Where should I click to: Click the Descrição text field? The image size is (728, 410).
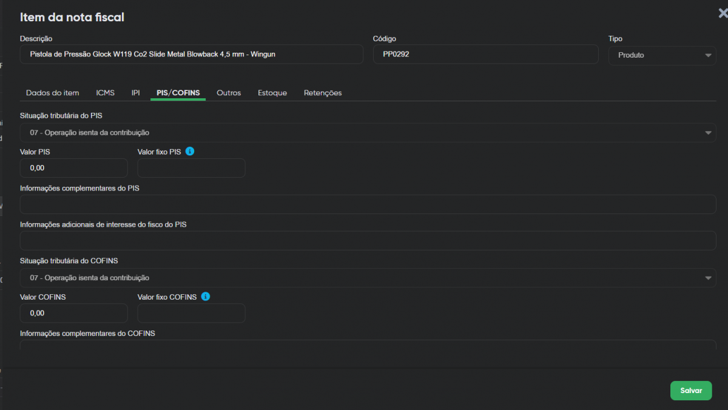click(x=191, y=55)
